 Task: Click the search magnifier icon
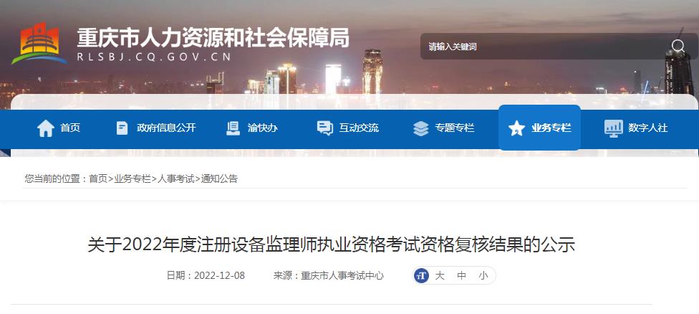coord(678,46)
